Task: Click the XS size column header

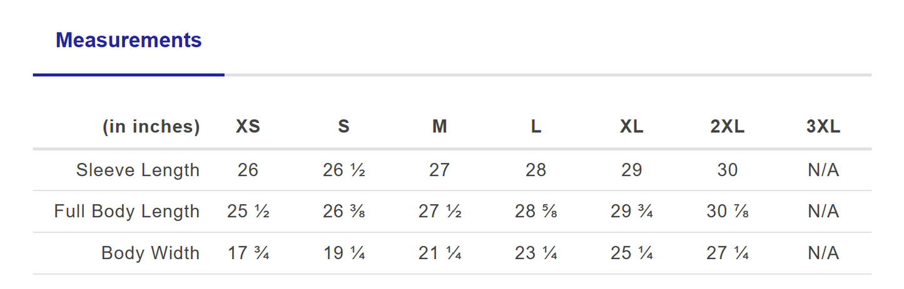Action: tap(248, 127)
